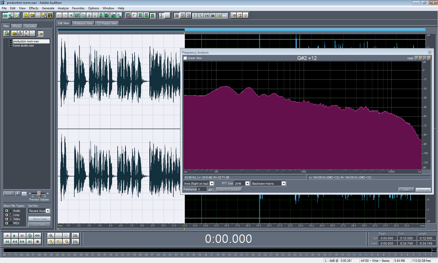Switch to CD Project View tab

[x=107, y=23]
